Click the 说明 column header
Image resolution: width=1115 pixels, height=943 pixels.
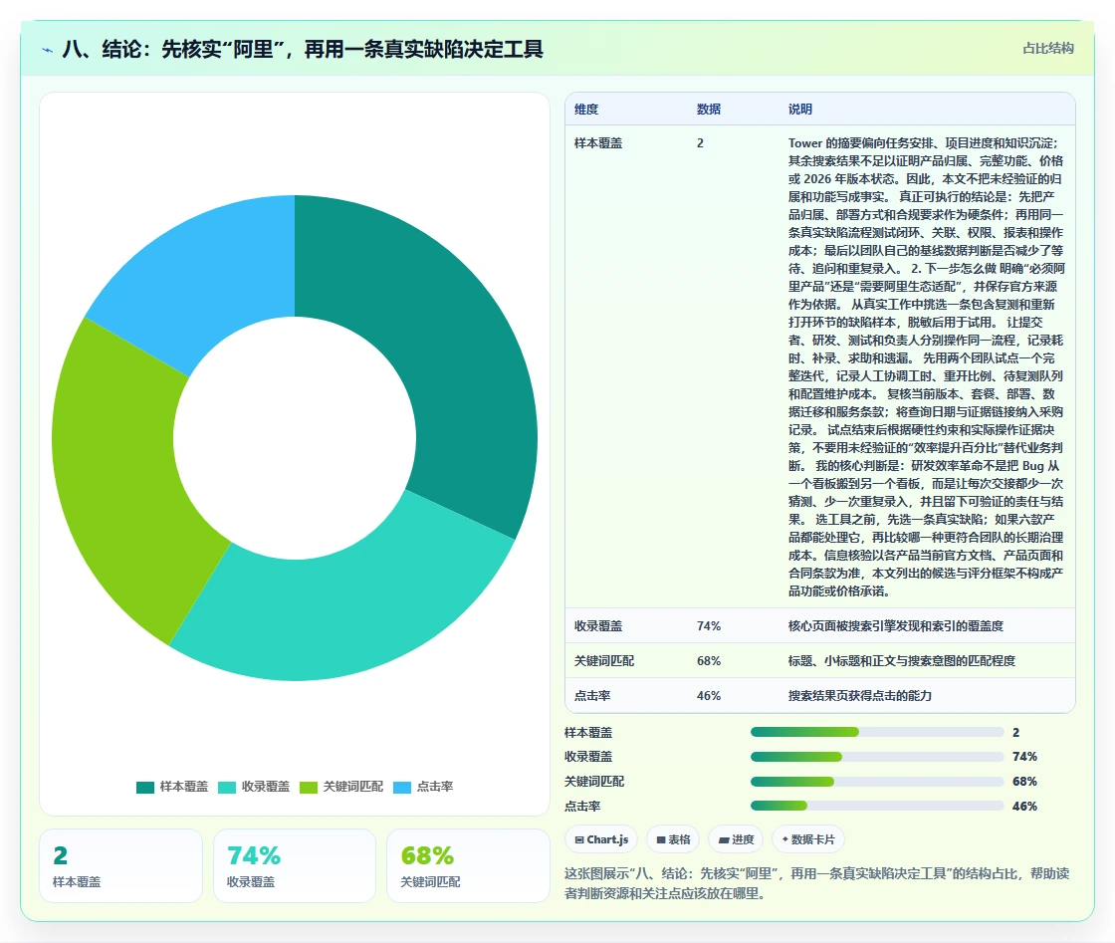[x=800, y=109]
